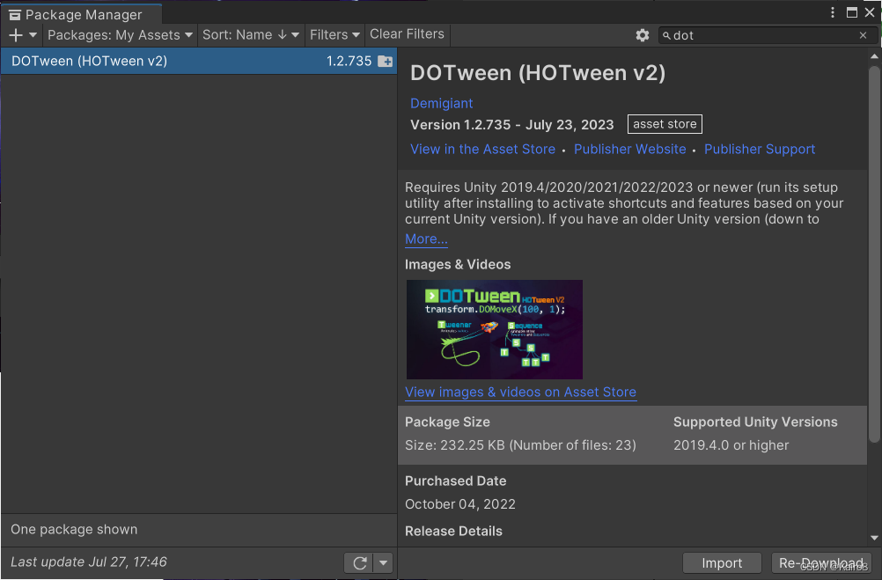882x580 pixels.
Task: Close the Package Manager window
Action: [870, 12]
